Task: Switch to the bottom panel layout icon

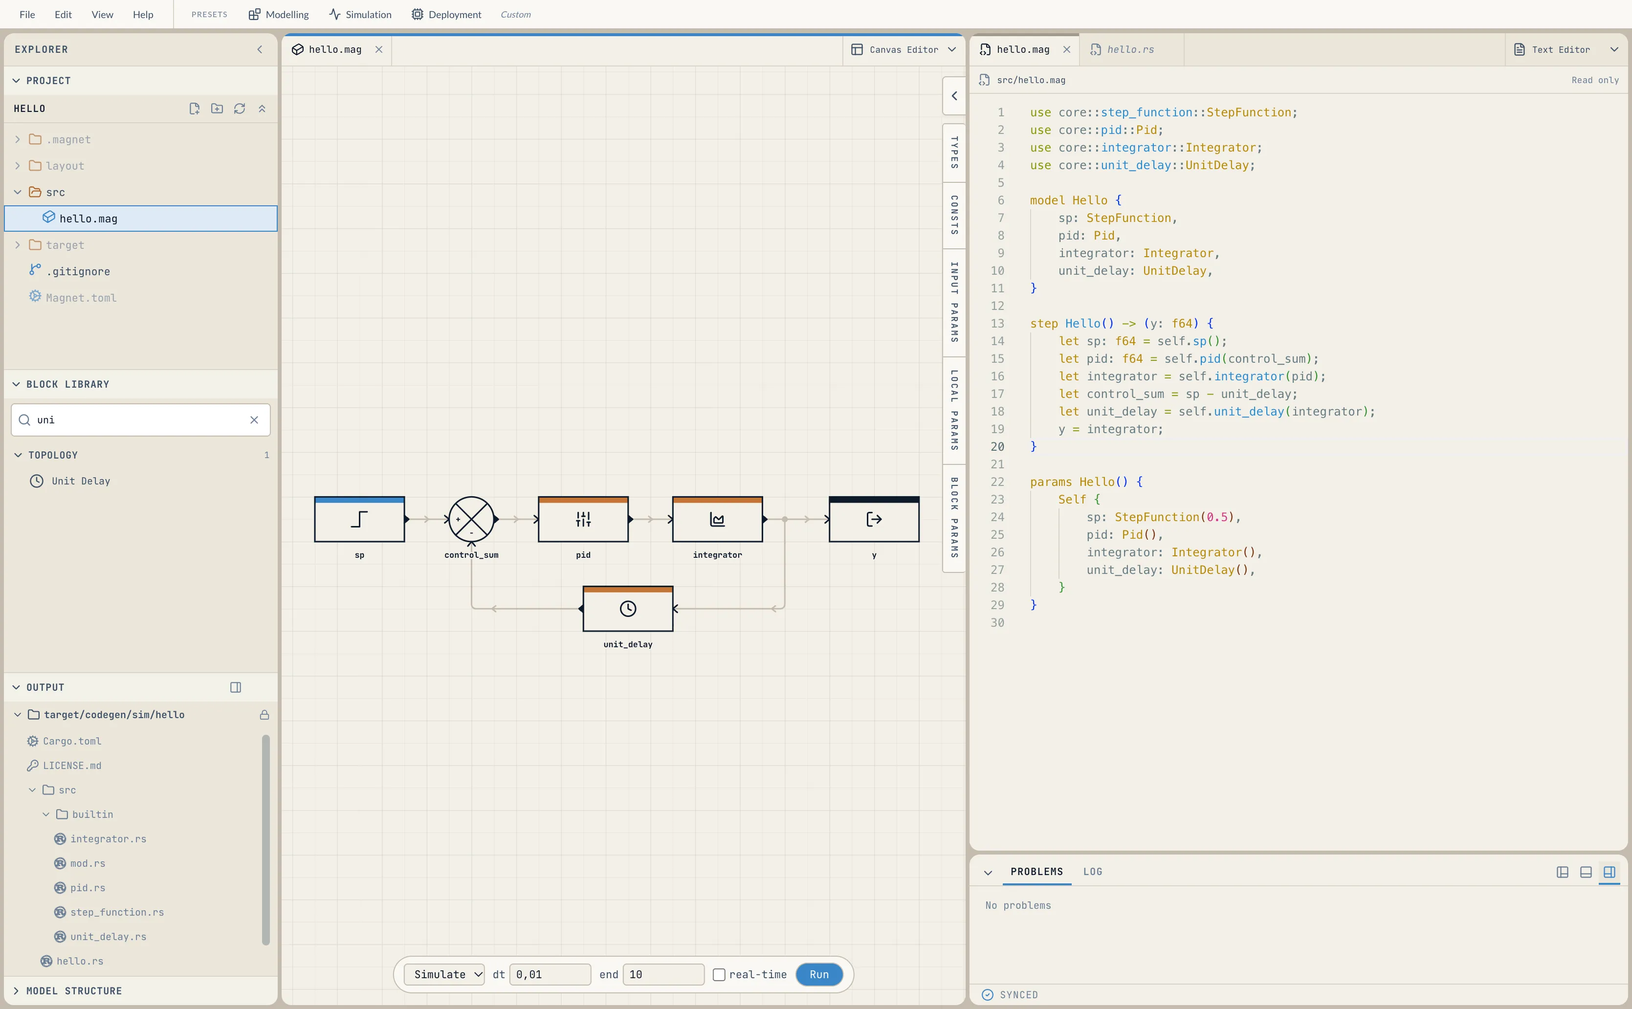Action: pyautogui.click(x=1586, y=872)
